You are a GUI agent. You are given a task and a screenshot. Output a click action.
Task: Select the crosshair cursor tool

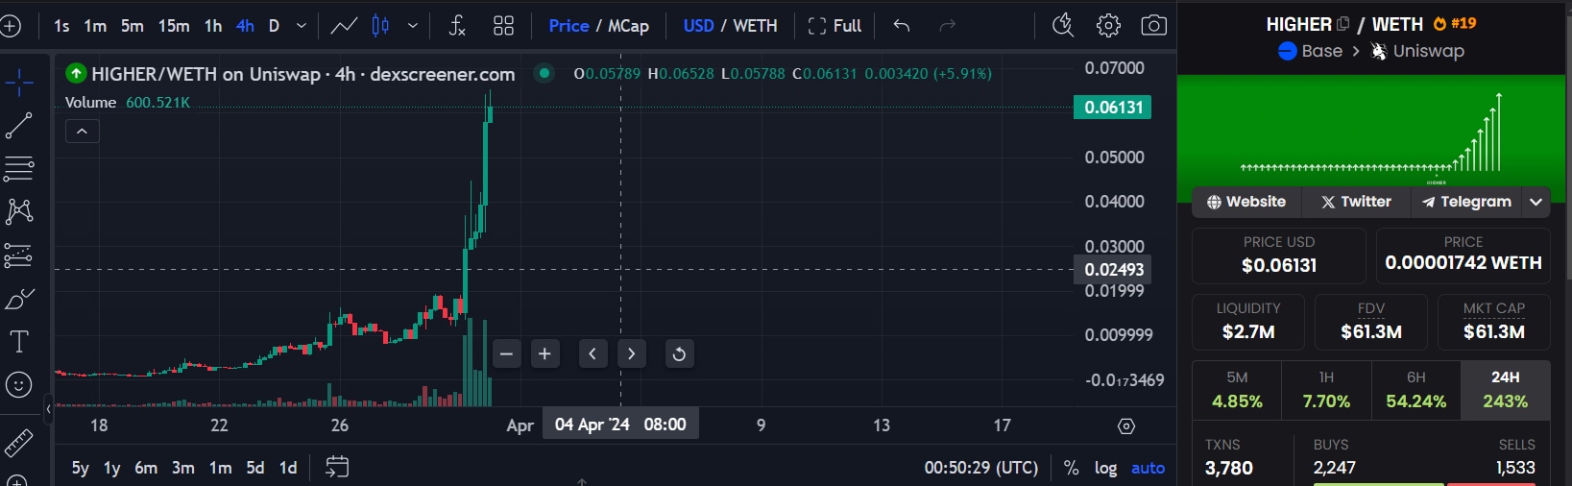coord(19,83)
